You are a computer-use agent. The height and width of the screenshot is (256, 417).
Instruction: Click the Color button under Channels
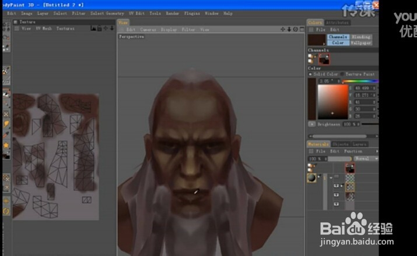tap(338, 42)
